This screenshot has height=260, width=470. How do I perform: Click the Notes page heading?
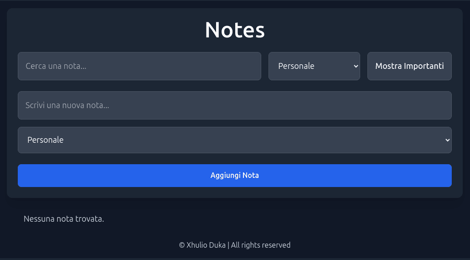(235, 30)
